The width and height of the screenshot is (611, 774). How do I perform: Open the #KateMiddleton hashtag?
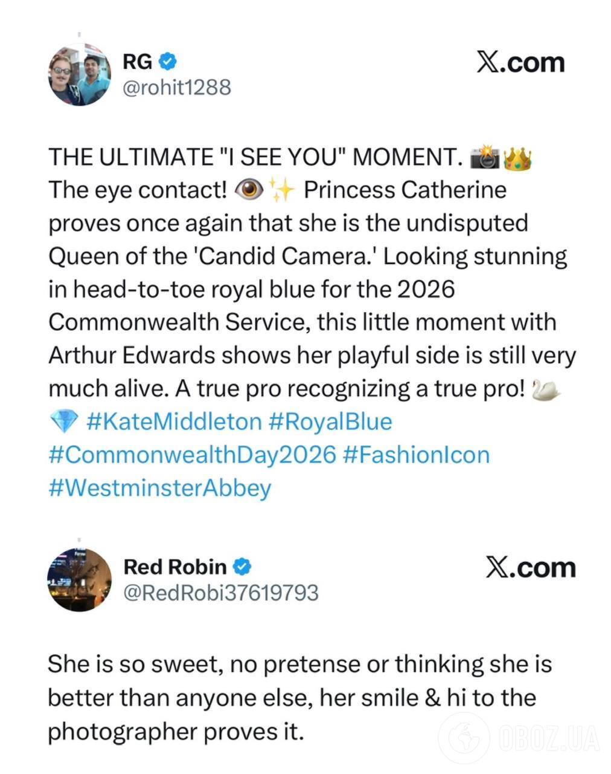(x=174, y=422)
